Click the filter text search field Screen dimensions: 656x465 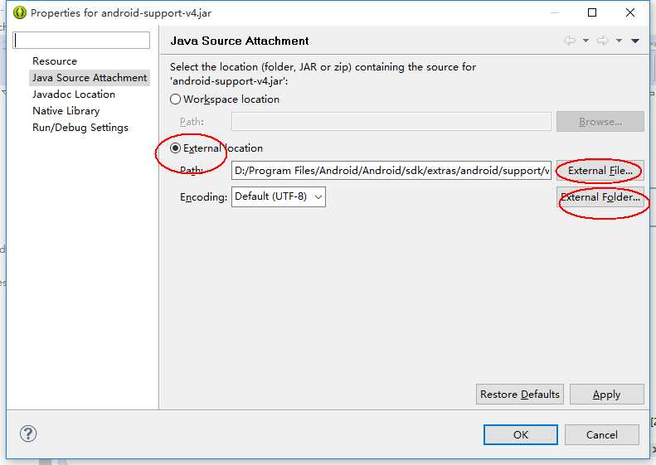[81, 41]
